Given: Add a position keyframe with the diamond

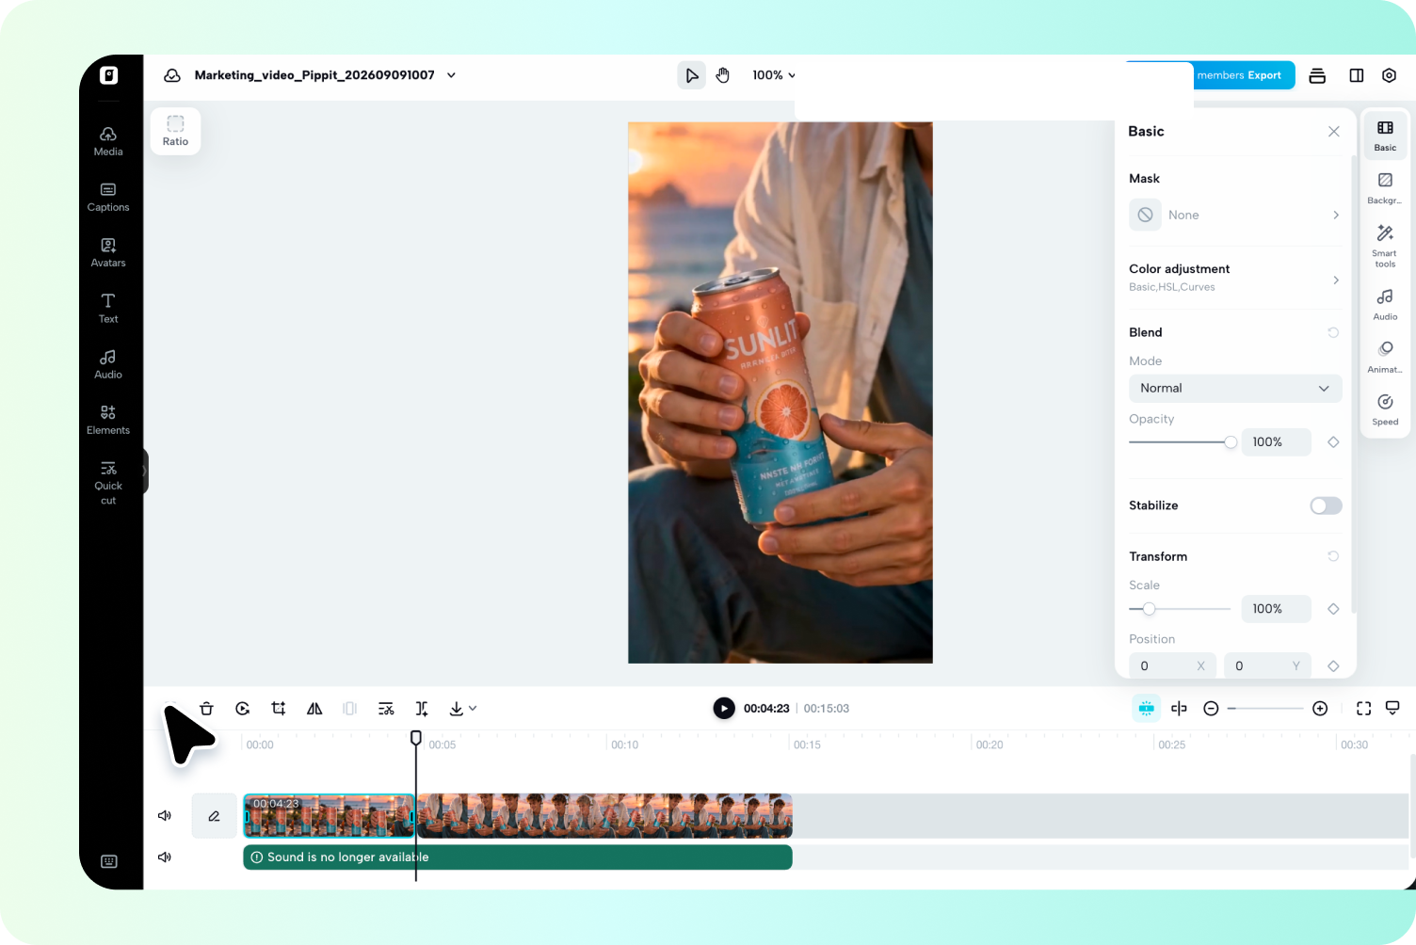Looking at the screenshot, I should [x=1333, y=666].
